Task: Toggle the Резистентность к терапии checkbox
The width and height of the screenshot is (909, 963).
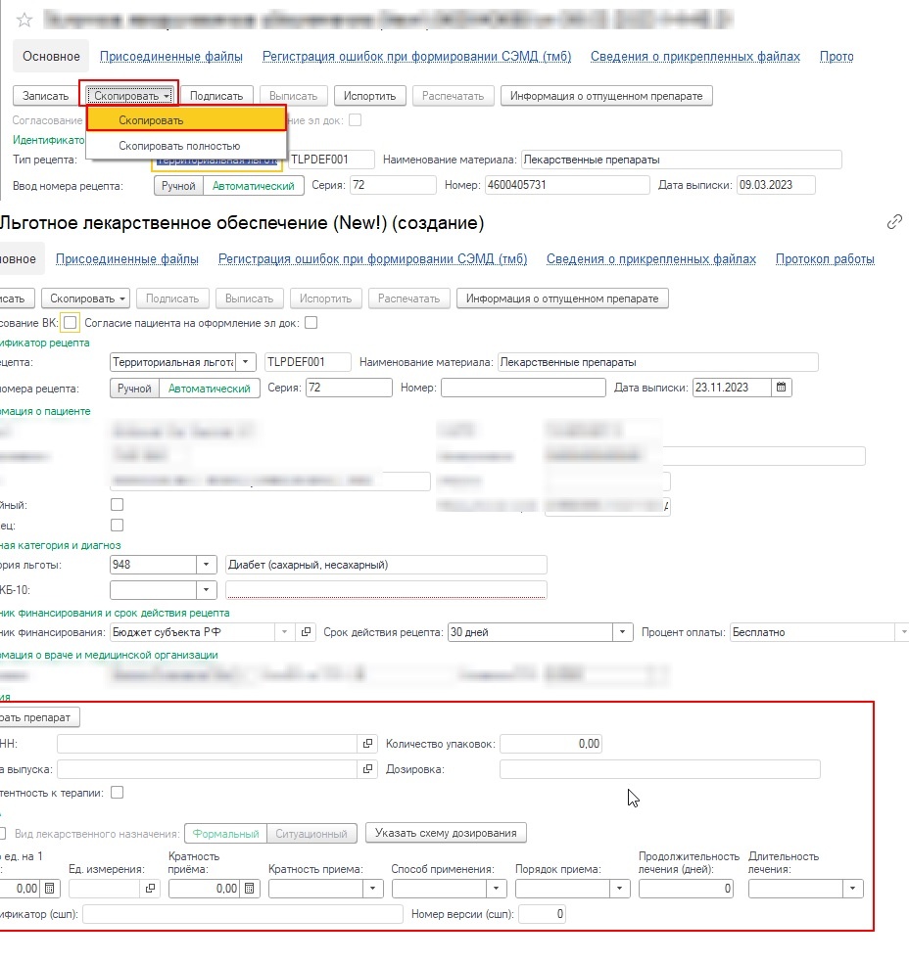Action: (118, 793)
